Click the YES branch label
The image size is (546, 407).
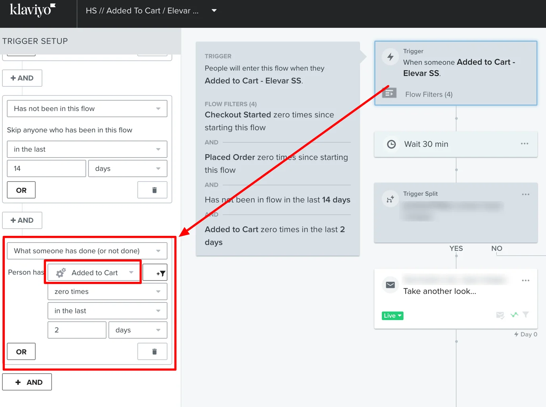(x=456, y=249)
